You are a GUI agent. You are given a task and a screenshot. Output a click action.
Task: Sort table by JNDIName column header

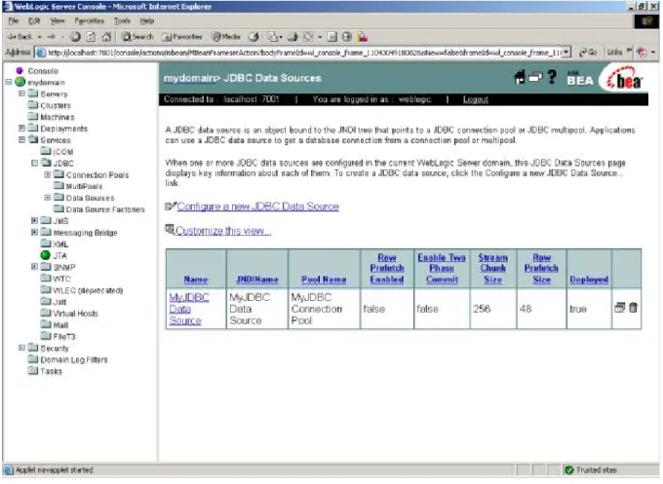tap(257, 279)
